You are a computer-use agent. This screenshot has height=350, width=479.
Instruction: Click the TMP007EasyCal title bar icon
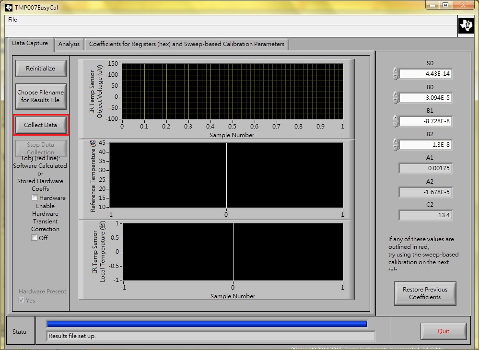9,7
